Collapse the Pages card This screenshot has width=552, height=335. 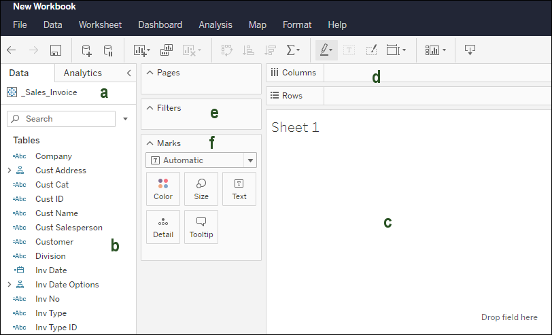pyautogui.click(x=150, y=72)
